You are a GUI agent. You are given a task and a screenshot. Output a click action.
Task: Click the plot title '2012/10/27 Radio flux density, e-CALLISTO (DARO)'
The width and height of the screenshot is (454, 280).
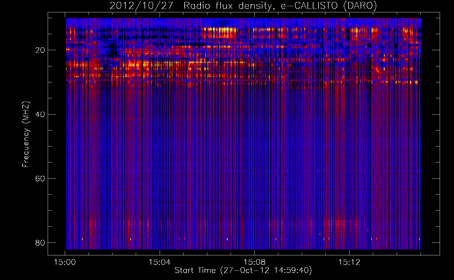click(243, 6)
